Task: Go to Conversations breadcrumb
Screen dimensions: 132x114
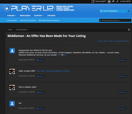Action: pyautogui.click(x=22, y=30)
